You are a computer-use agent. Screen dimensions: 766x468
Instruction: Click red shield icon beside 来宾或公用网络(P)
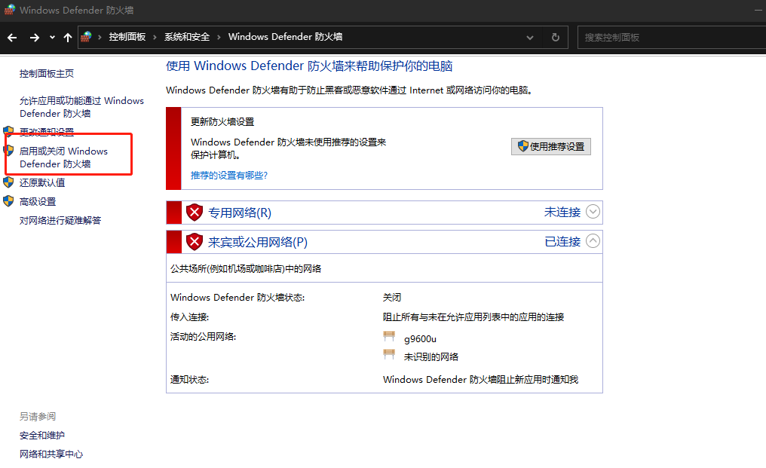pyautogui.click(x=195, y=242)
